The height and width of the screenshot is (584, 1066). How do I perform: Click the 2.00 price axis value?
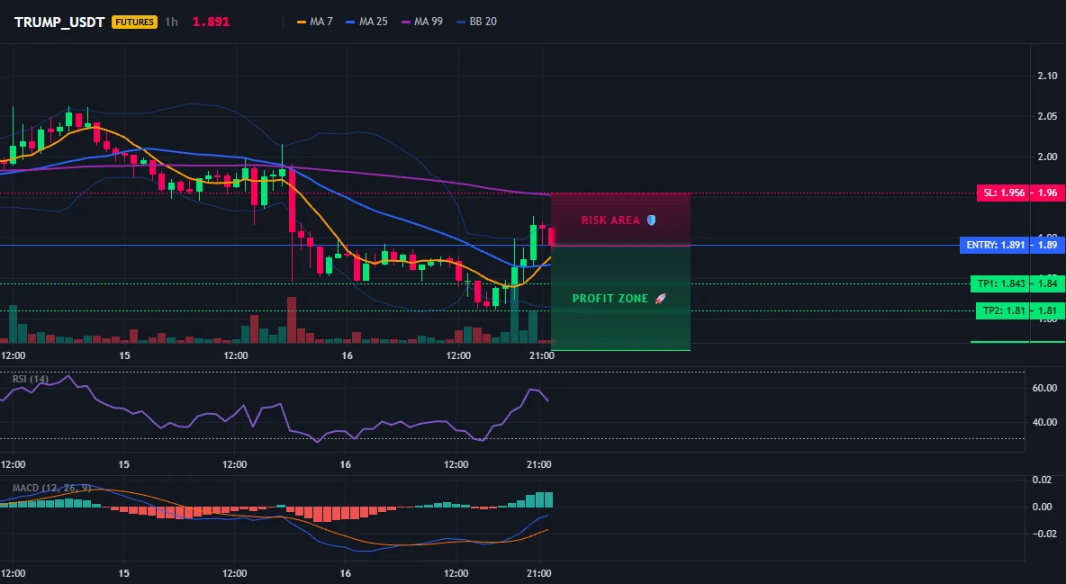[1047, 157]
